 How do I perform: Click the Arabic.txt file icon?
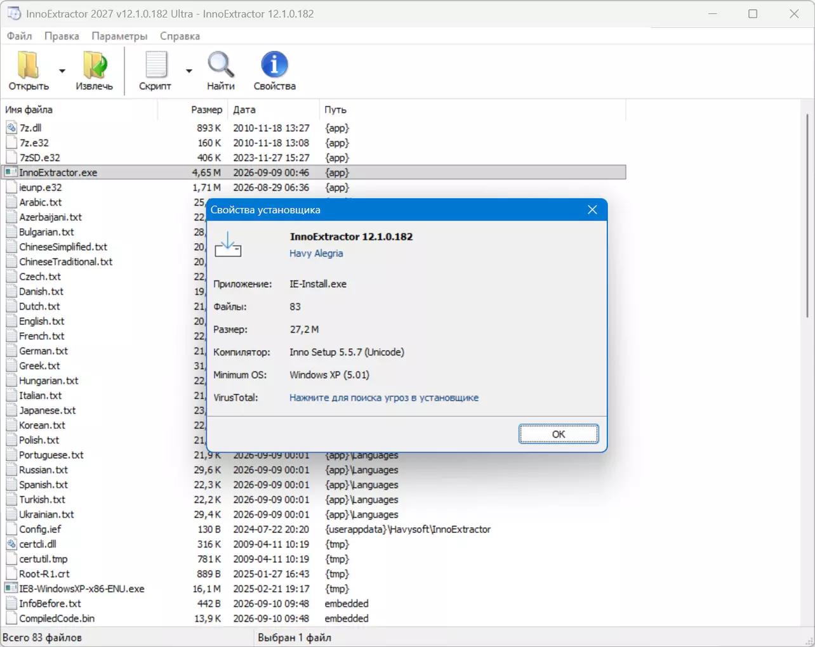[x=11, y=202]
